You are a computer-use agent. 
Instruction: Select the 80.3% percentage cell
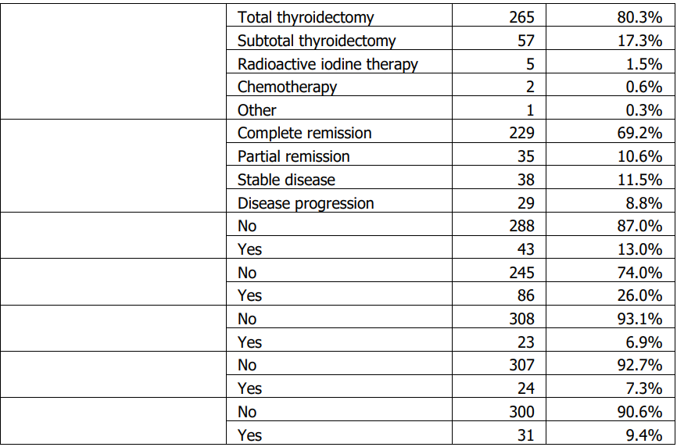coord(639,17)
